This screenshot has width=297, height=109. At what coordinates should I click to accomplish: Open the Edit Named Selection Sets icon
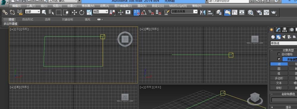(167, 12)
